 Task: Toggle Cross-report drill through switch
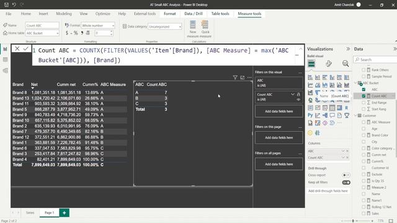[x=346, y=175]
